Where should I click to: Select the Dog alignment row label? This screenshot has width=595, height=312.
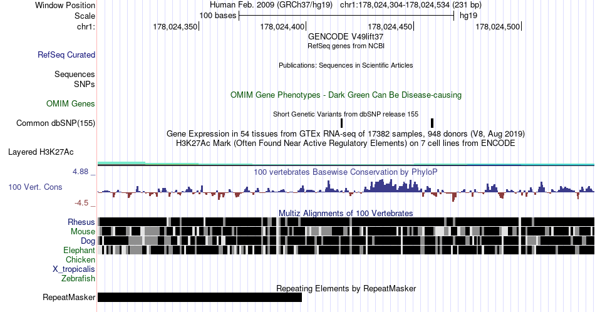click(88, 241)
